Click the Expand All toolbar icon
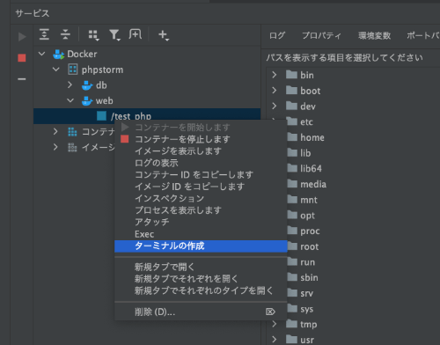 pyautogui.click(x=44, y=34)
